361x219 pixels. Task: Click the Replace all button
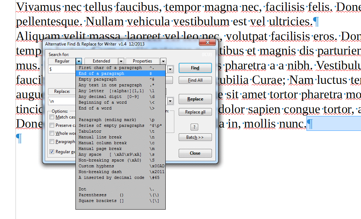click(x=195, y=112)
